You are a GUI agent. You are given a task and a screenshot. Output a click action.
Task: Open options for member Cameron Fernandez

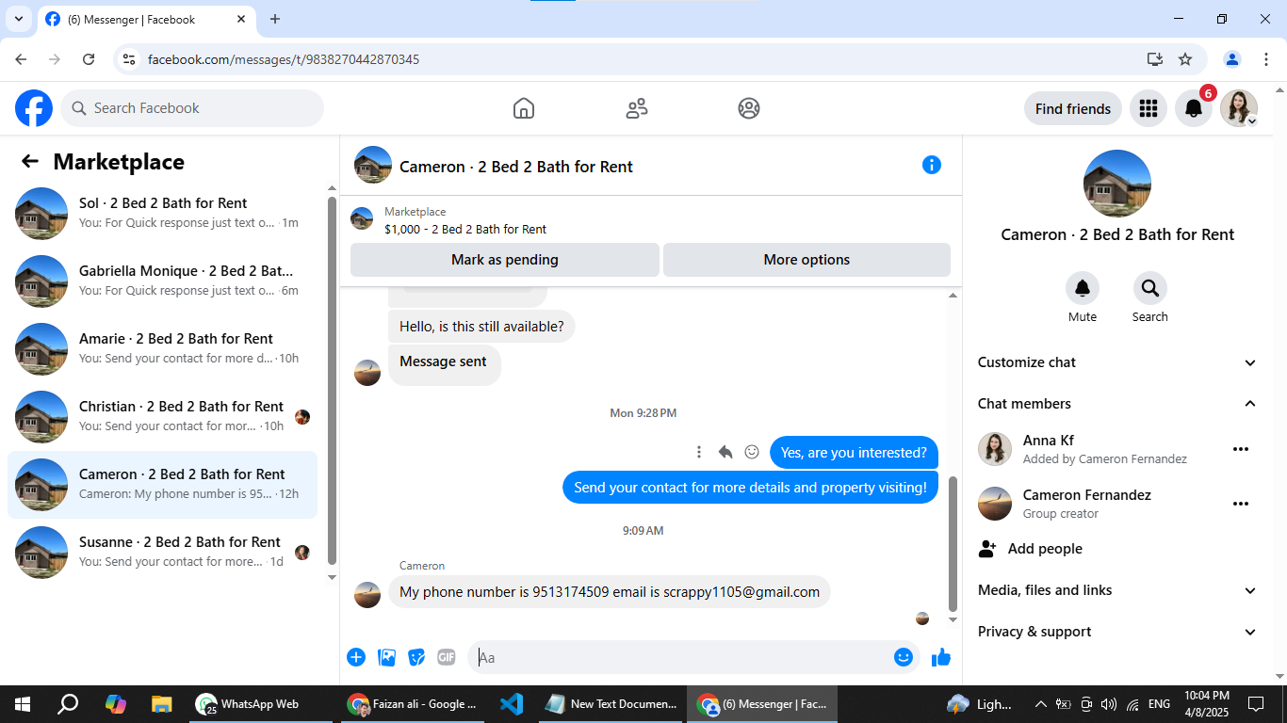(x=1241, y=504)
